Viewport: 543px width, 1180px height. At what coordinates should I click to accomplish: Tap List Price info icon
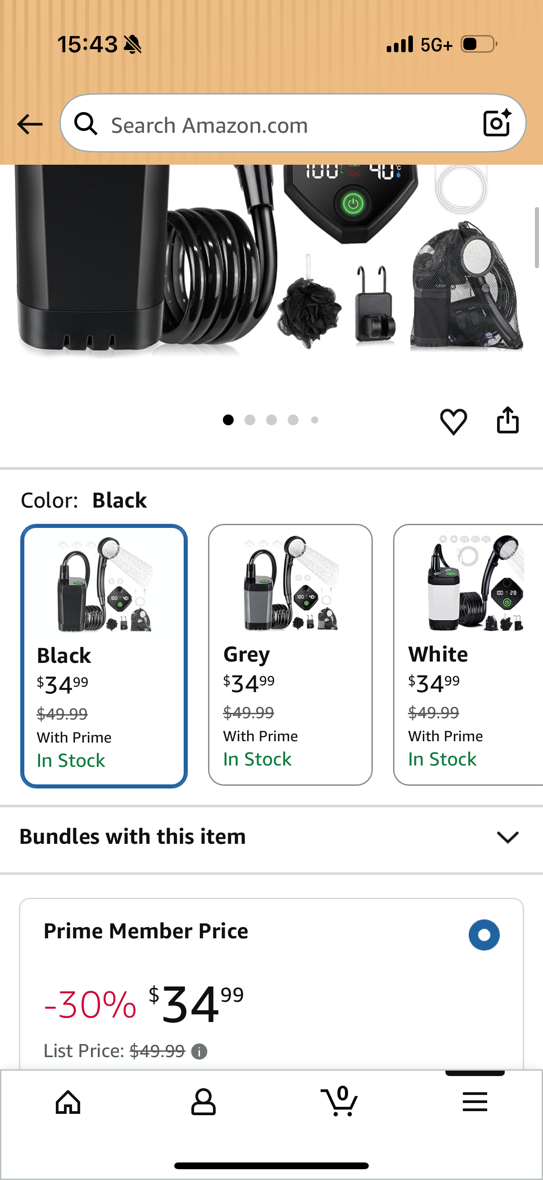click(x=199, y=1051)
